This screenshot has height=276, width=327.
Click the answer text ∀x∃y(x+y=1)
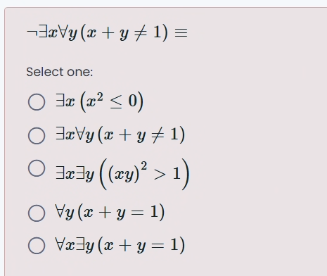coord(120,245)
